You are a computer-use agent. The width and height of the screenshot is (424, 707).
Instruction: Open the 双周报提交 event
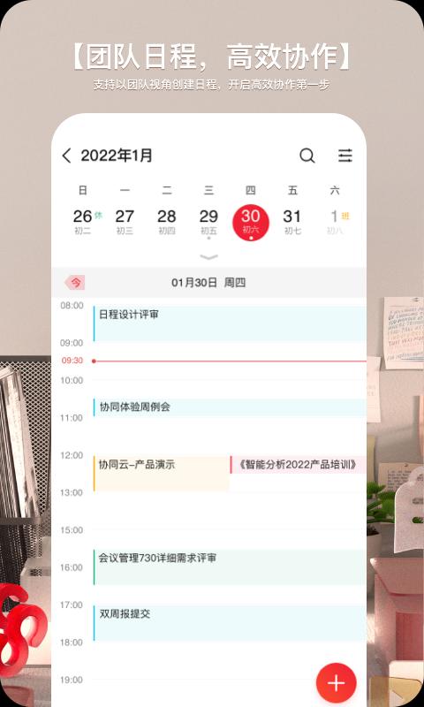tap(230, 623)
